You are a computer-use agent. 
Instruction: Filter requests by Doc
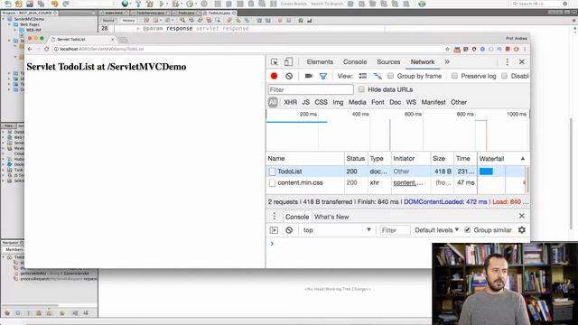[x=395, y=102]
